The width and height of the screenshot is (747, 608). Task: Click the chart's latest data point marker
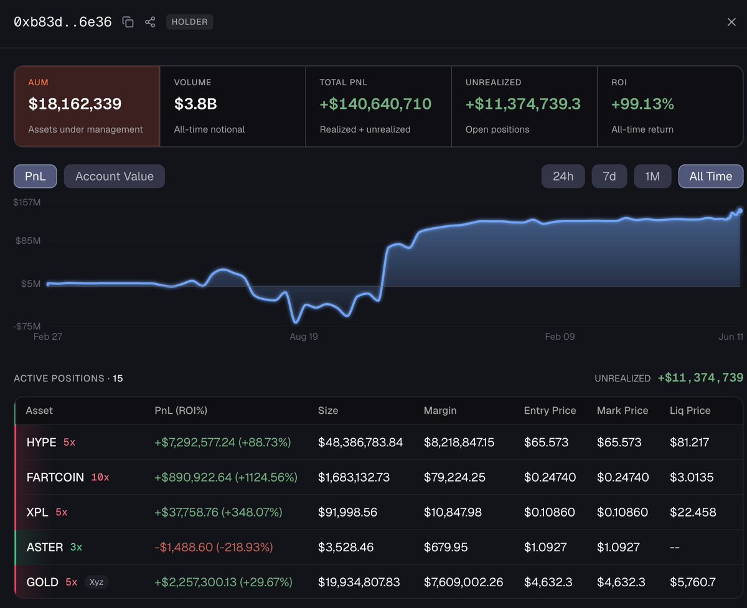coord(740,211)
